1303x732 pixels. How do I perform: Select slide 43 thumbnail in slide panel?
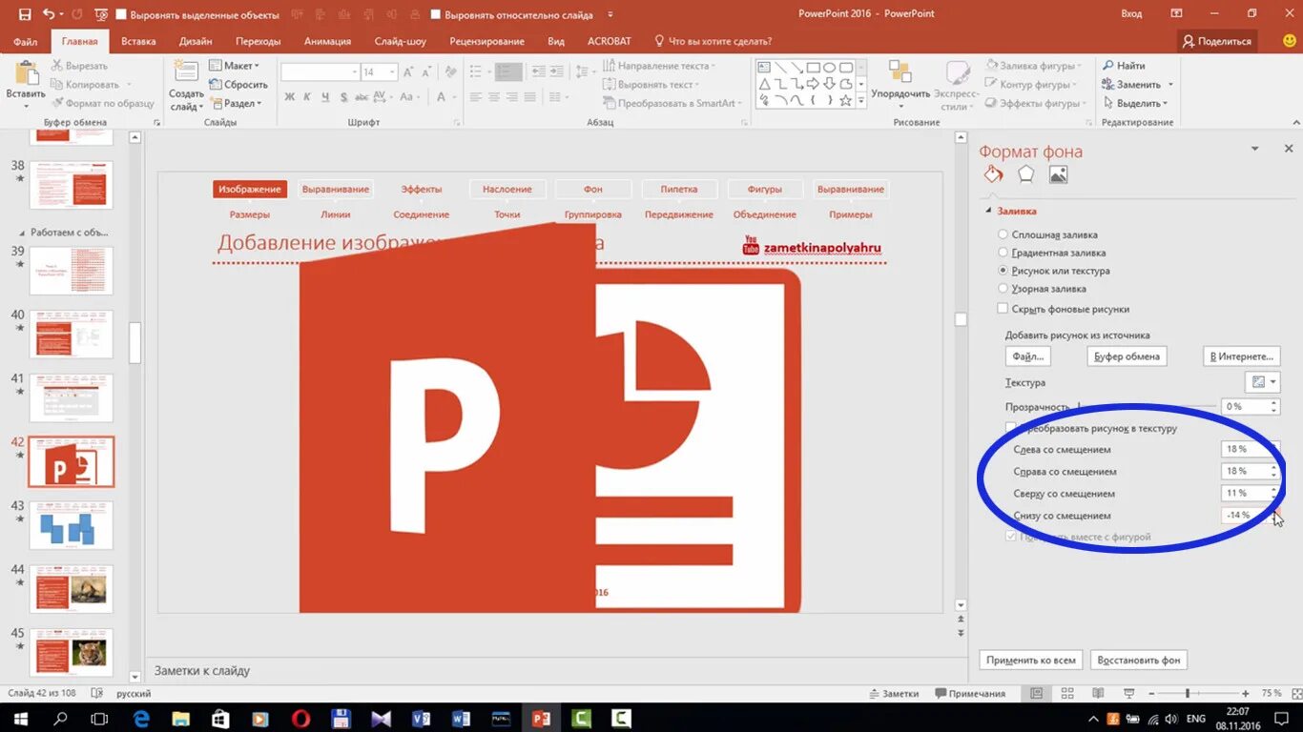click(71, 525)
